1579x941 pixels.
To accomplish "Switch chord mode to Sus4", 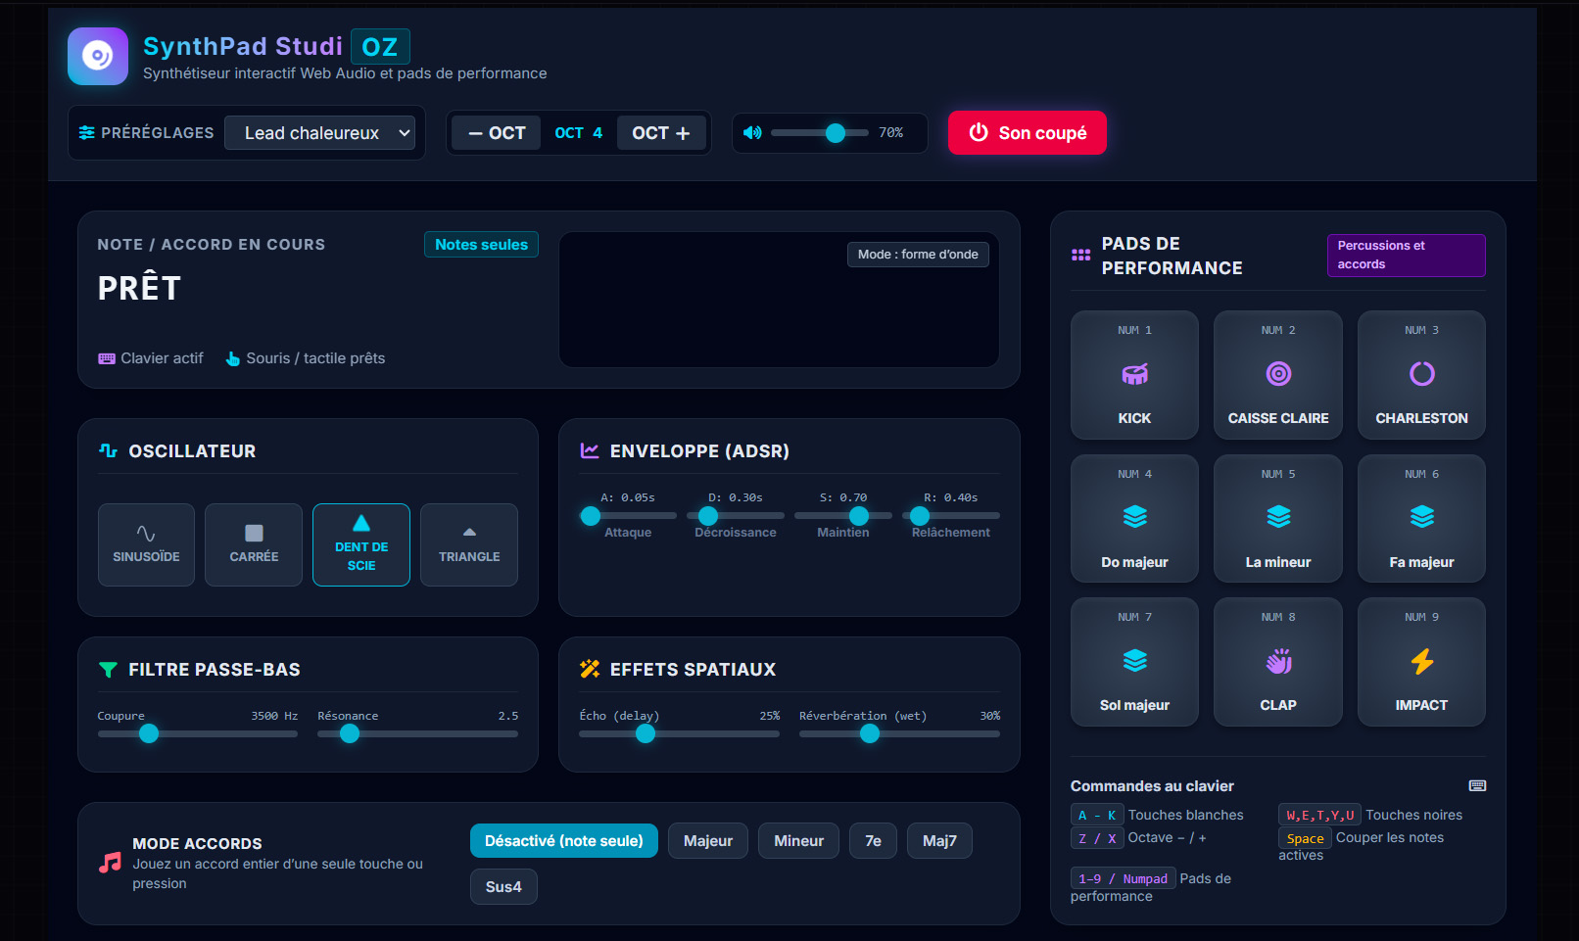I will (x=503, y=887).
